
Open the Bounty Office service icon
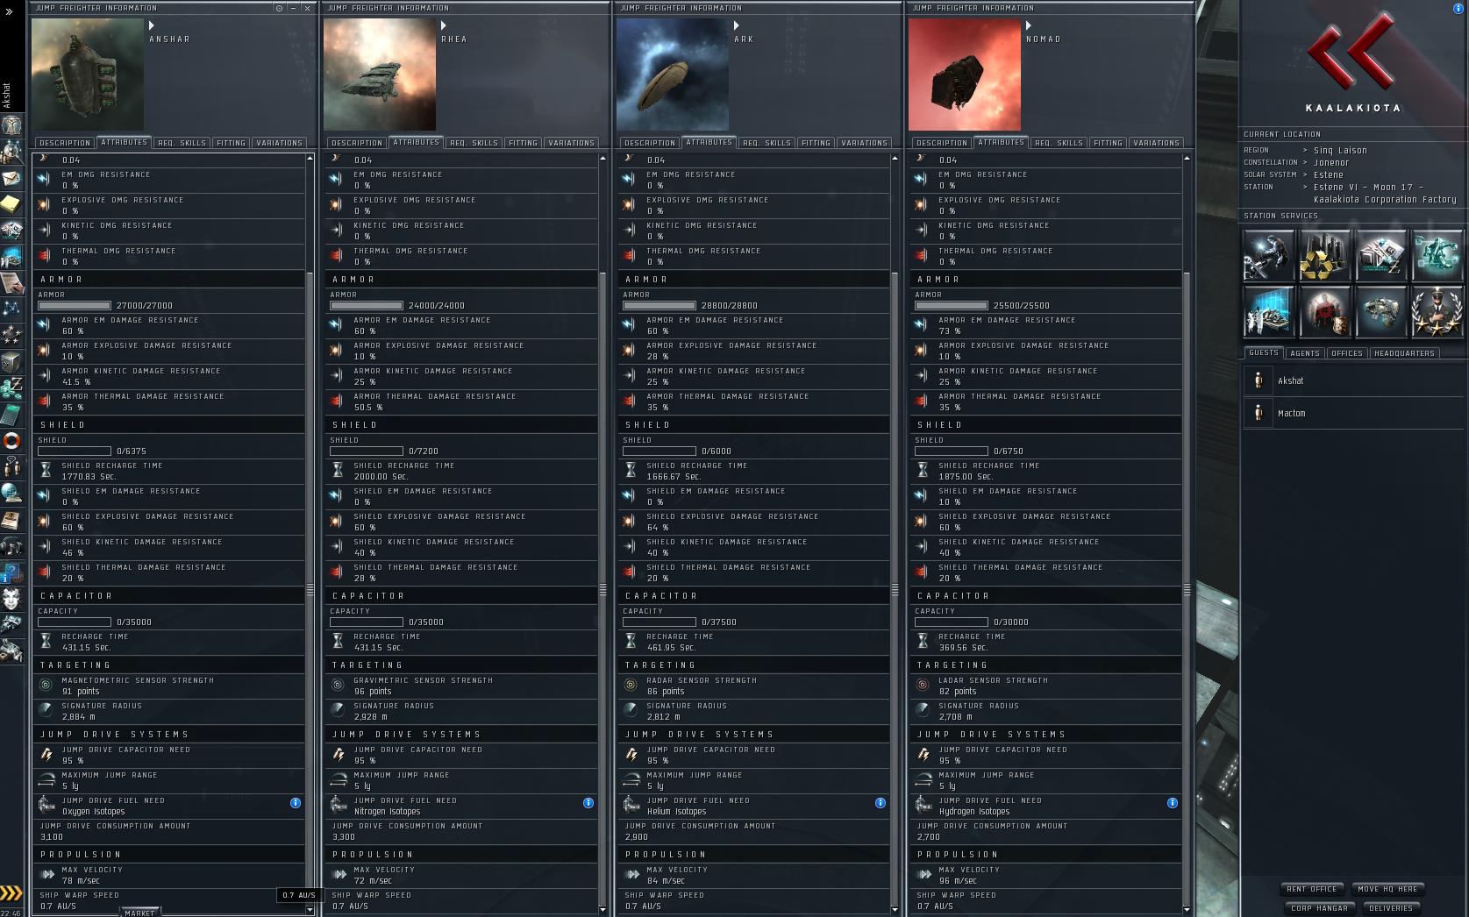[x=1324, y=312]
